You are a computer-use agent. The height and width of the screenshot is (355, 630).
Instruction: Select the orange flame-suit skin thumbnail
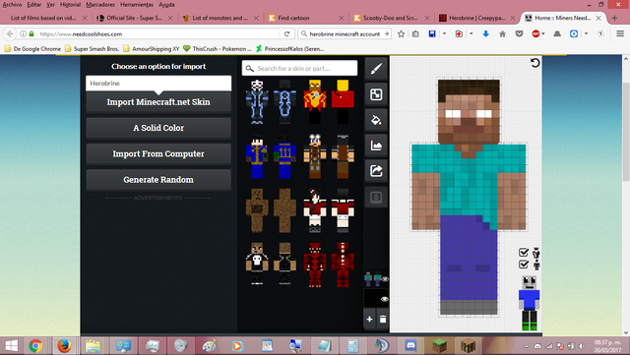point(315,101)
